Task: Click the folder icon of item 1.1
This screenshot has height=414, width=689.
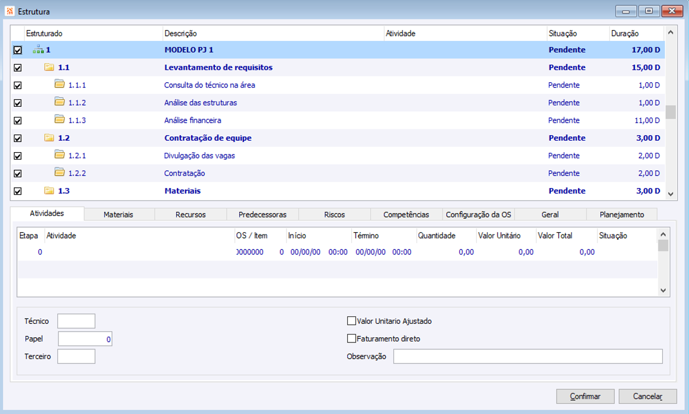Action: pyautogui.click(x=49, y=67)
